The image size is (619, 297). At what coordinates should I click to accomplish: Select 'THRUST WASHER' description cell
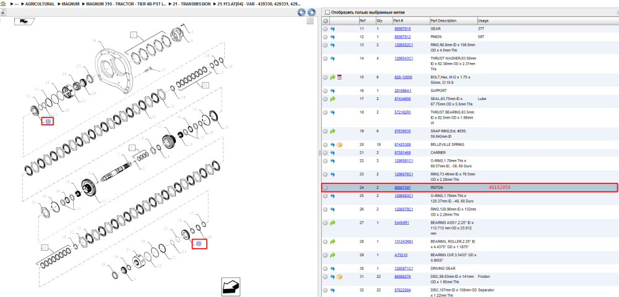click(x=453, y=64)
